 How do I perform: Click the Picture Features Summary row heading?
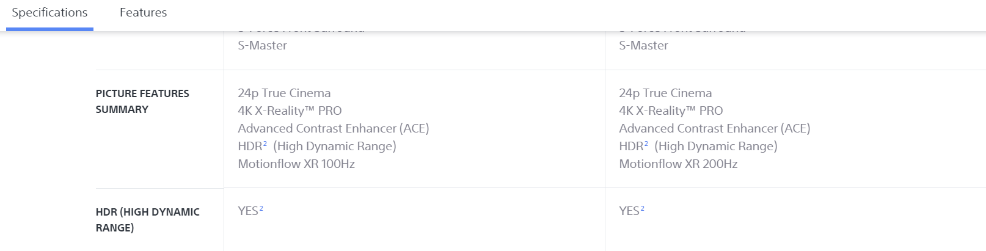tap(142, 101)
